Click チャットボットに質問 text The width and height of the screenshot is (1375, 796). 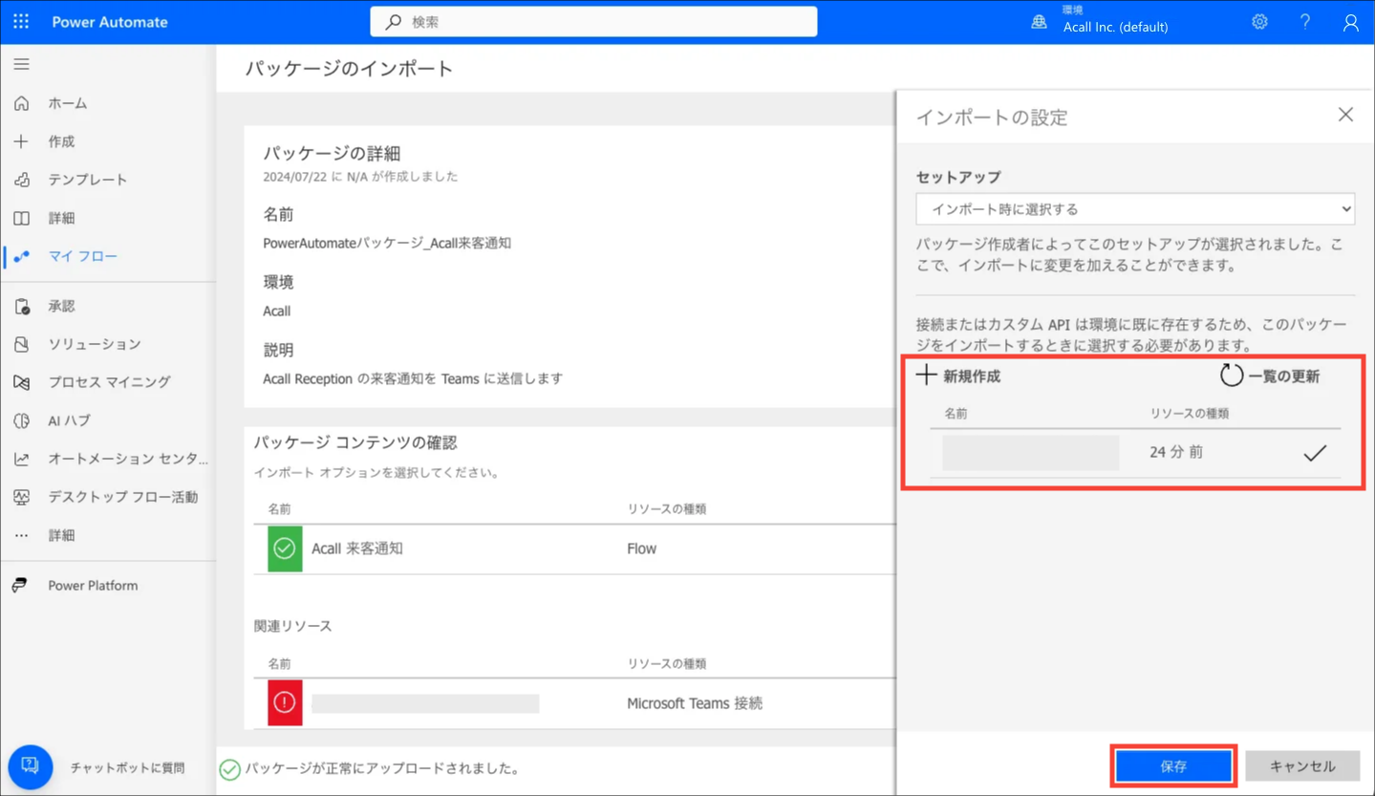point(127,767)
